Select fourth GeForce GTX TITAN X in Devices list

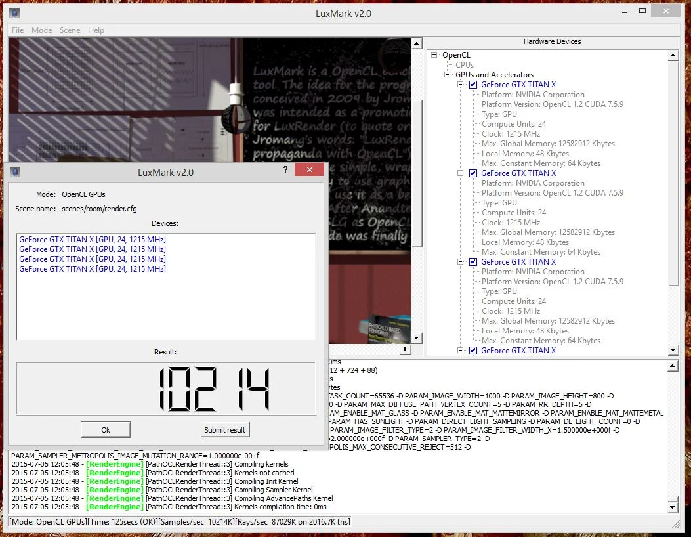coord(93,269)
